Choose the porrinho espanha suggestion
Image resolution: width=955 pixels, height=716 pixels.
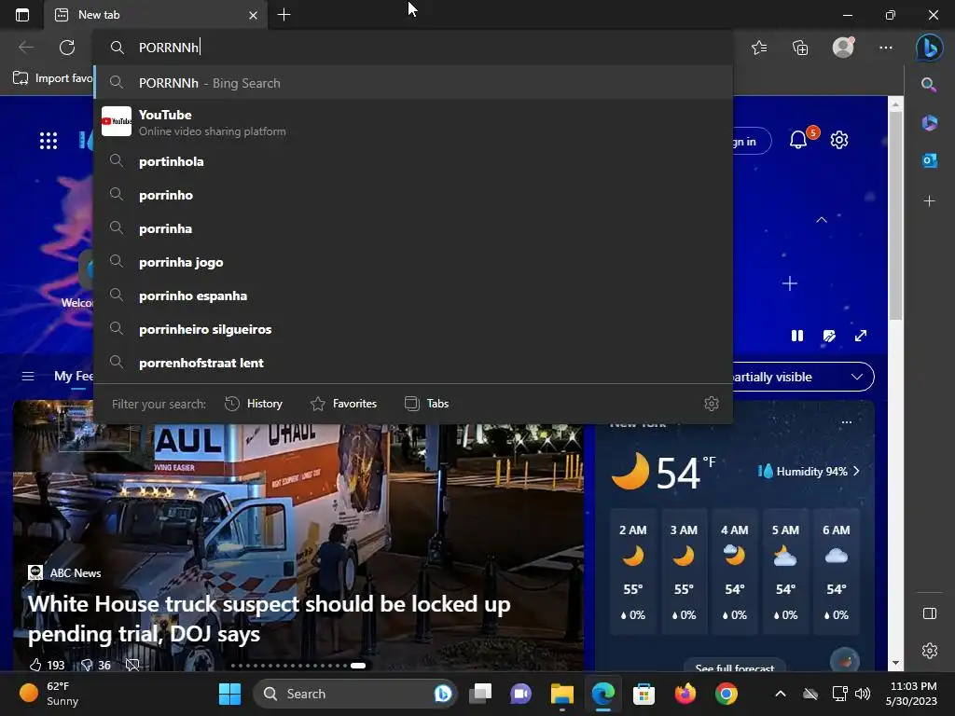click(x=413, y=296)
